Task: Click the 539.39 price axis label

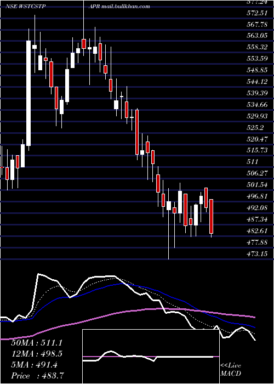Action: pyautogui.click(x=256, y=93)
